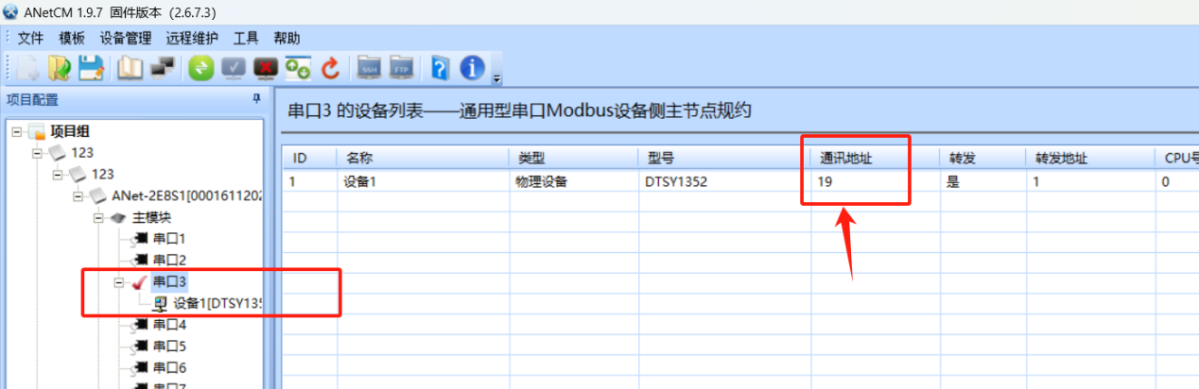The height and width of the screenshot is (389, 1199).
Task: Click the red circular restart arrow icon
Action: tap(330, 68)
